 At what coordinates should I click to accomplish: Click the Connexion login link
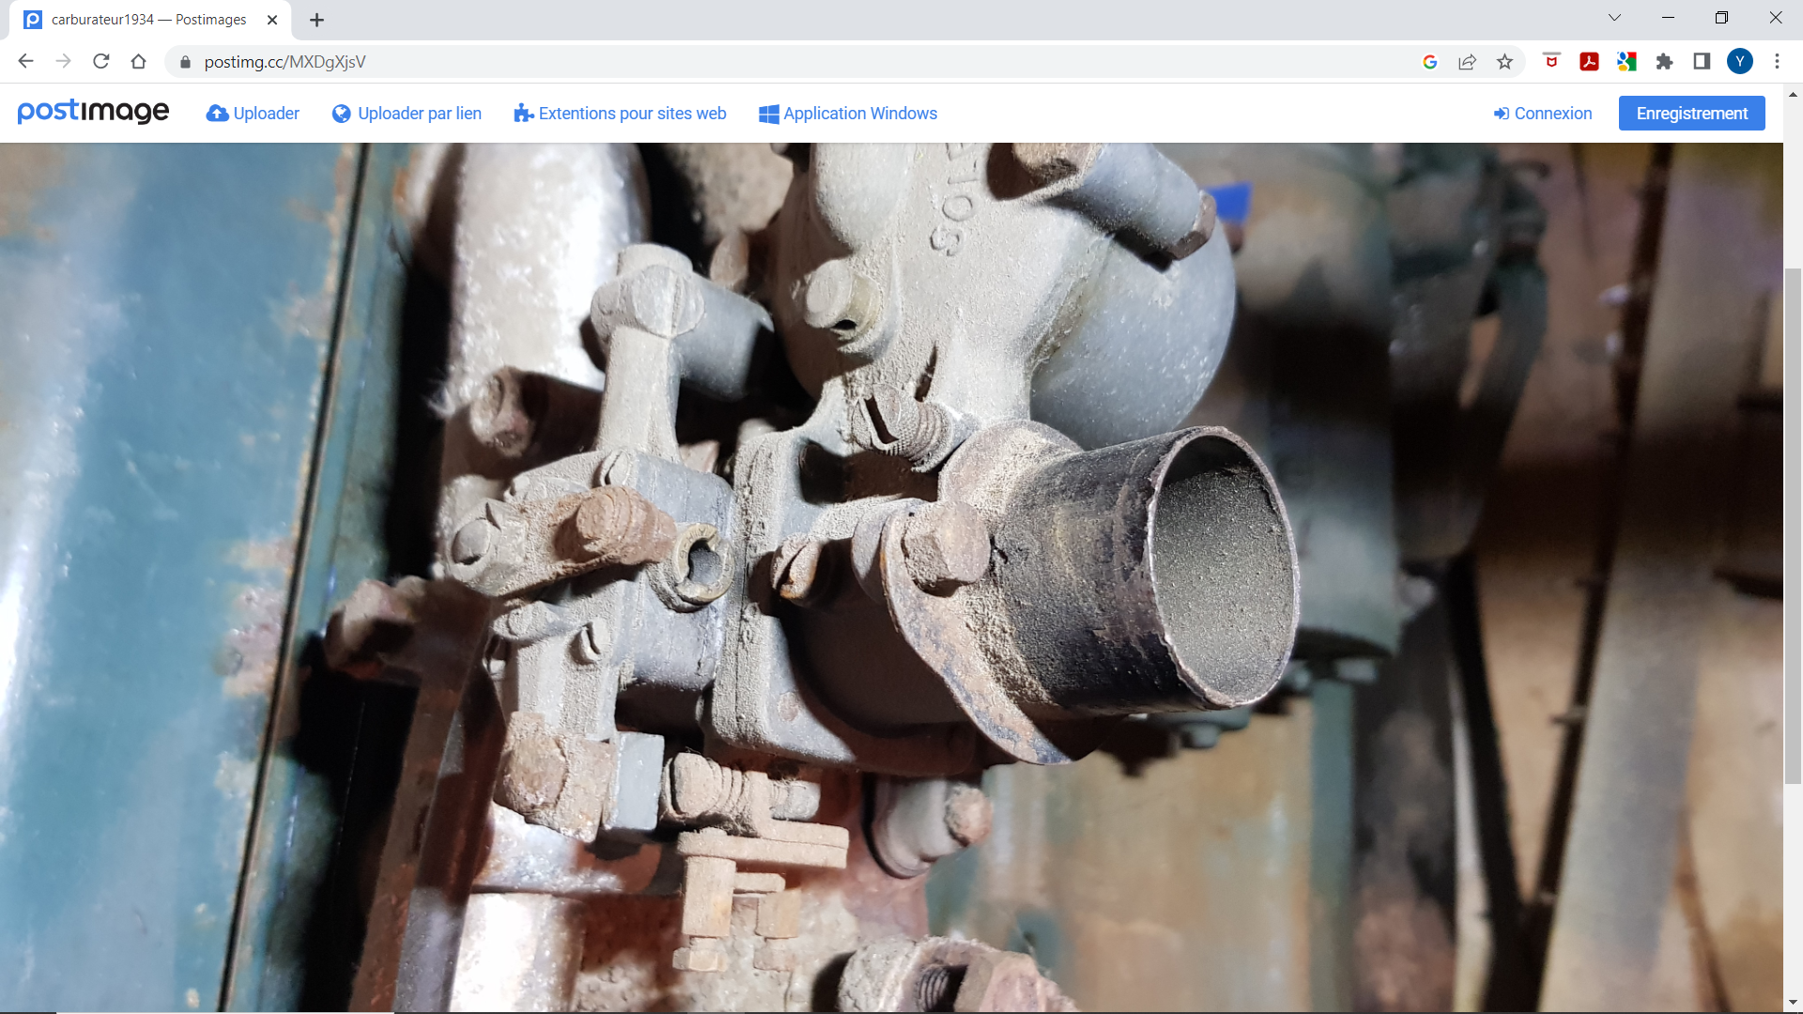coord(1543,114)
